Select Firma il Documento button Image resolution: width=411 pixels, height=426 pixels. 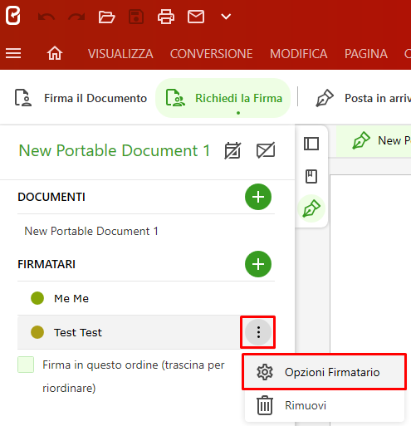[x=81, y=98]
